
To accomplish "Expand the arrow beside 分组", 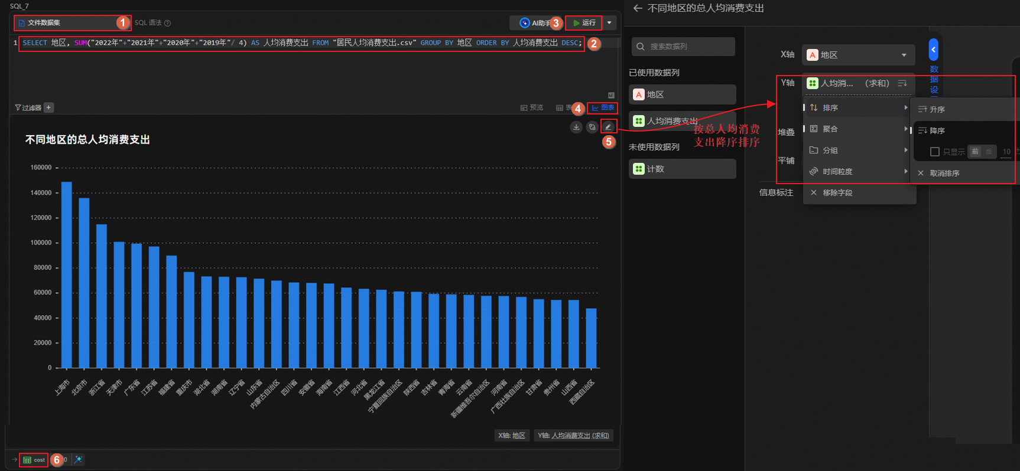I will click(905, 150).
